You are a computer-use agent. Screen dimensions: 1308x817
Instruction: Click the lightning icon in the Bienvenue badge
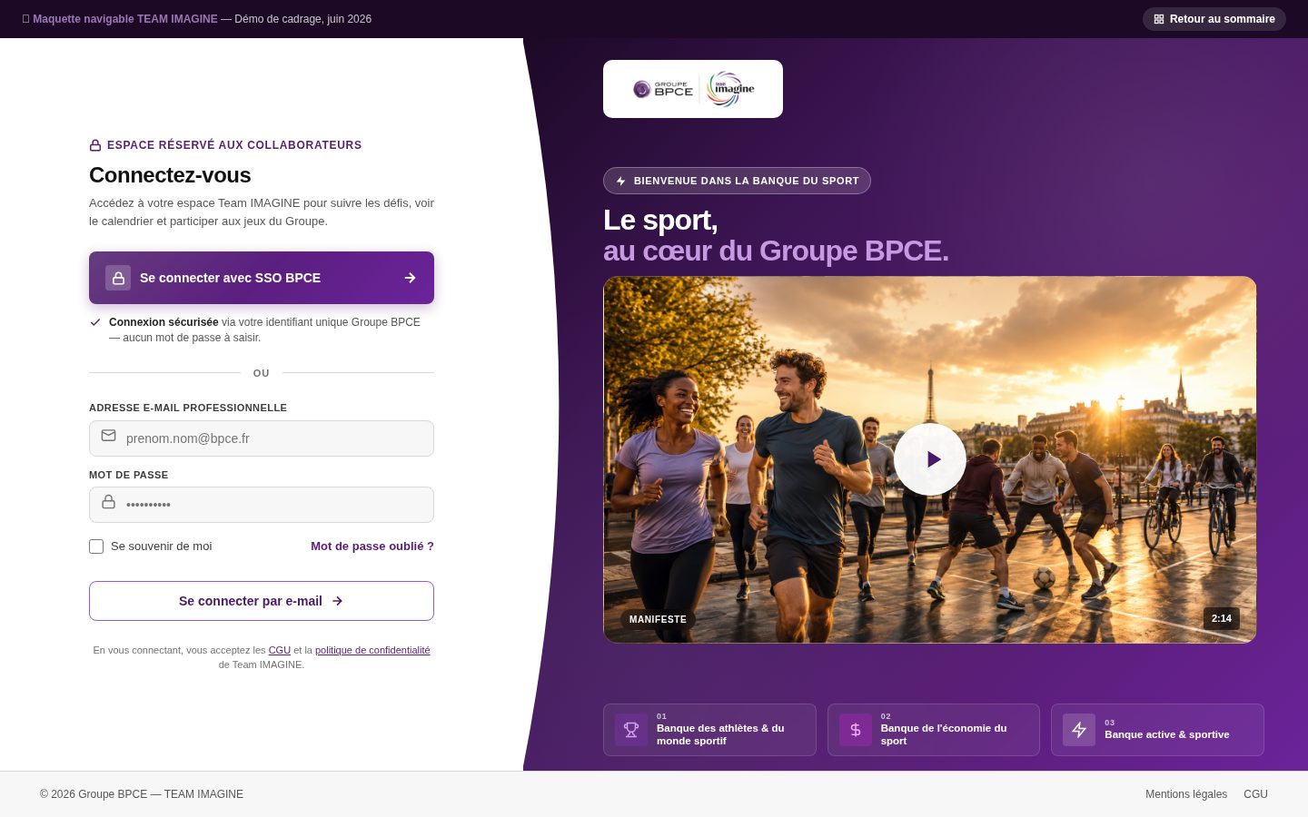click(621, 181)
